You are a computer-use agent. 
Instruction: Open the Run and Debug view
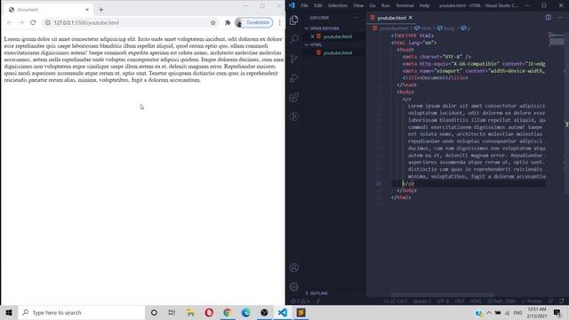[x=294, y=77]
